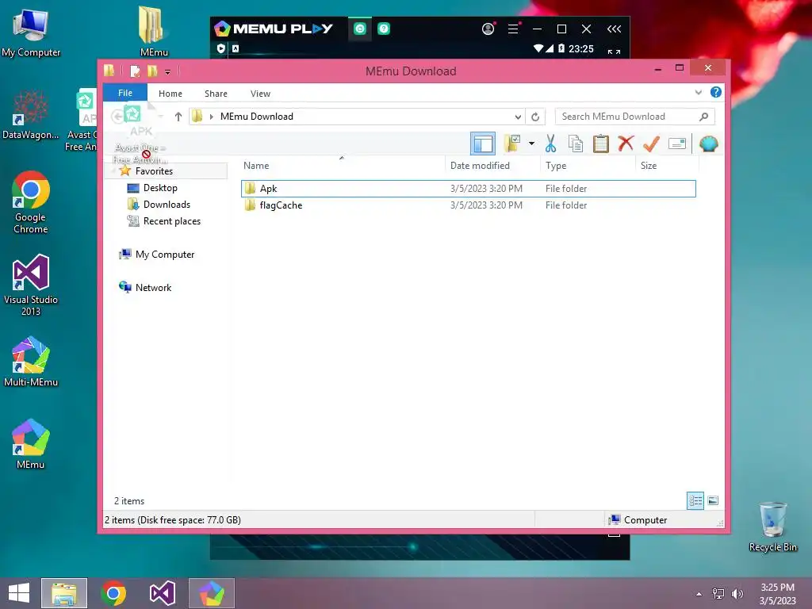This screenshot has height=609, width=812.
Task: Switch to the Share ribbon tab
Action: coord(216,94)
